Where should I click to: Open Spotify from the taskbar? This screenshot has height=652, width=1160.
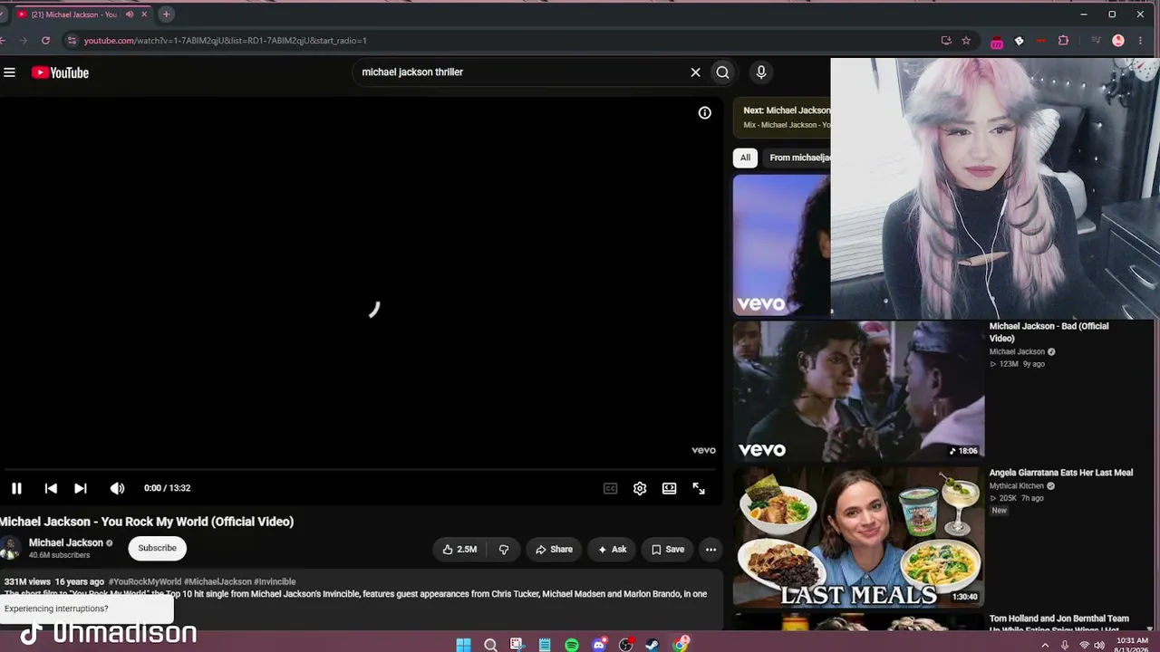tap(572, 645)
